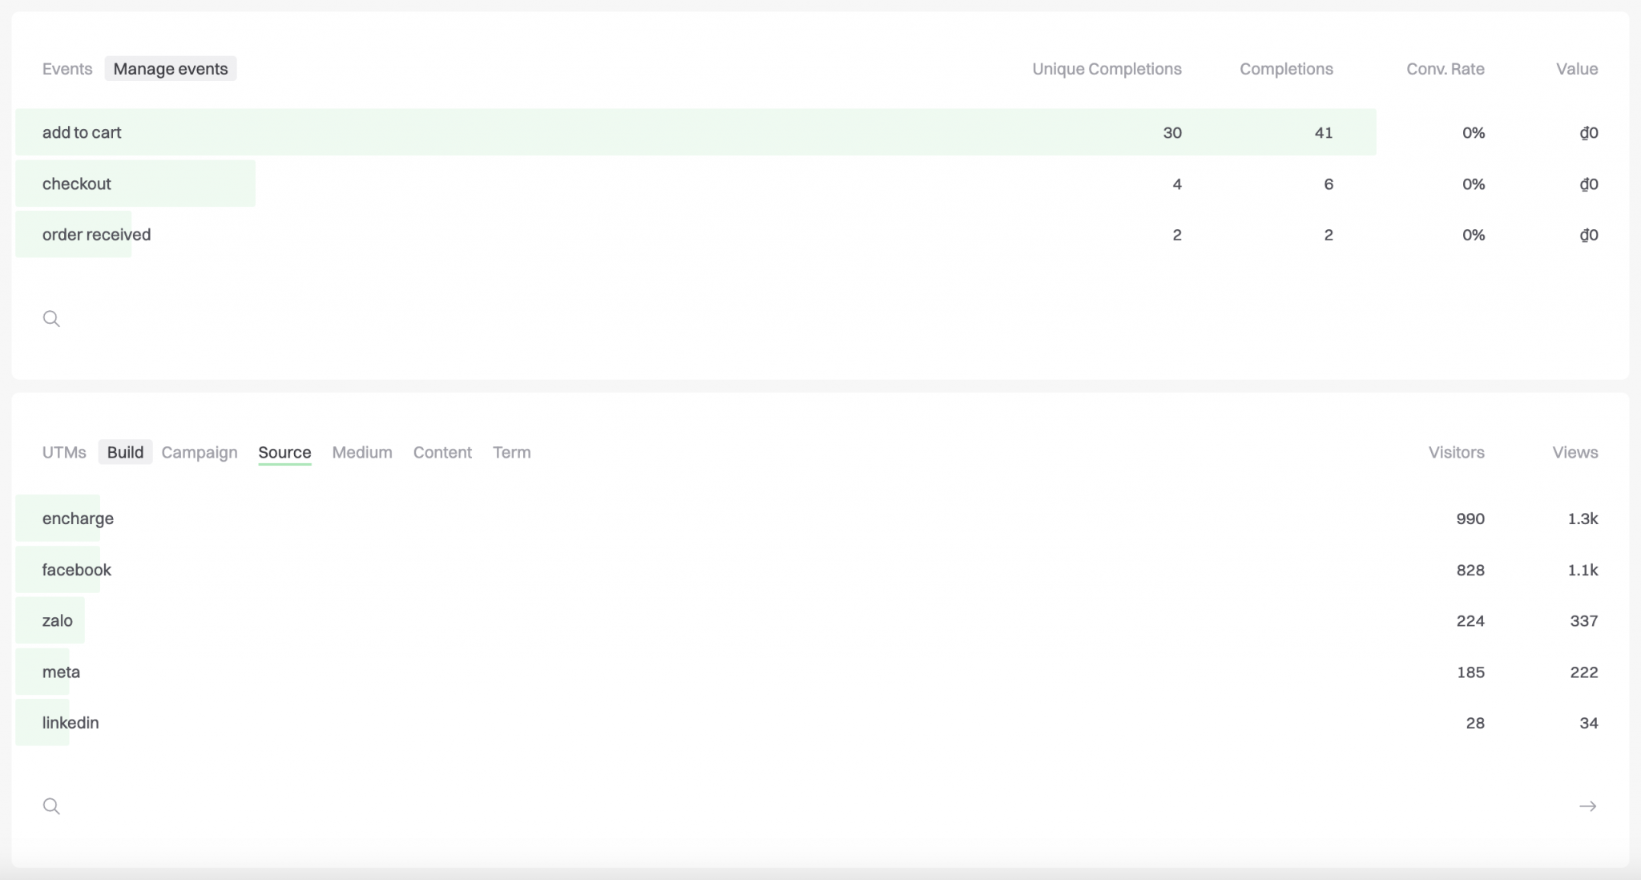Open the search in the UTMs panel

pos(51,805)
